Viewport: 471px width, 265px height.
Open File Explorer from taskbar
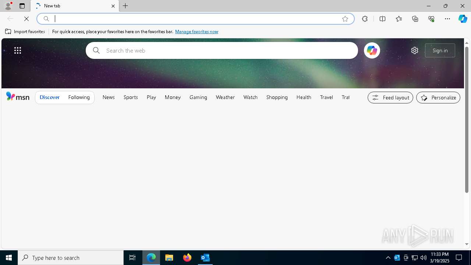tap(169, 258)
